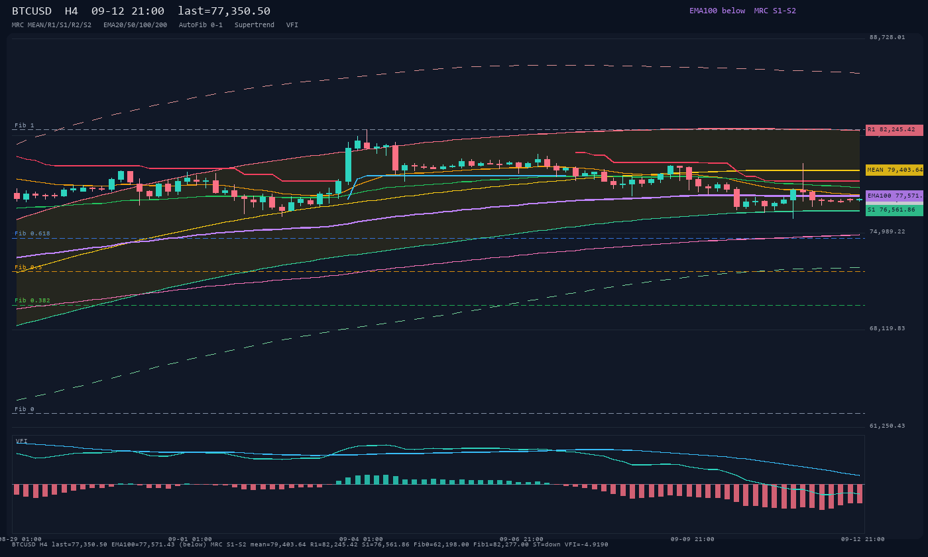Image resolution: width=928 pixels, height=557 pixels.
Task: Click the BTCUSD H4 chart title
Action: click(141, 11)
